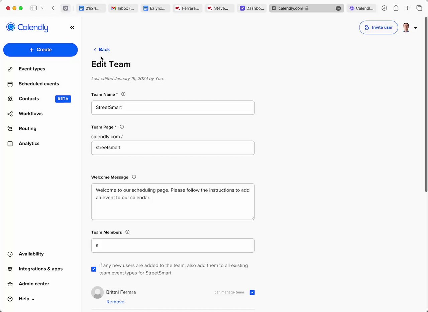Click the BETA badge next to Contacts
The width and height of the screenshot is (428, 312).
(63, 99)
